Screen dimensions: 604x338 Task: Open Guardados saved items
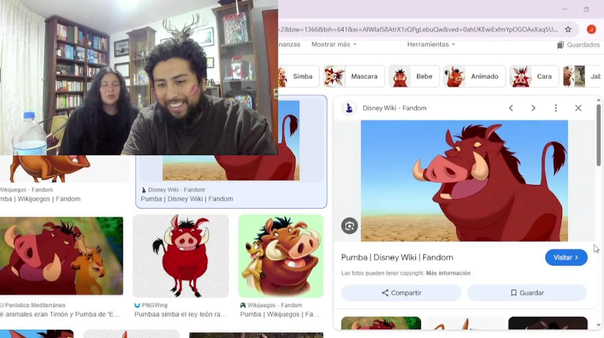[579, 45]
